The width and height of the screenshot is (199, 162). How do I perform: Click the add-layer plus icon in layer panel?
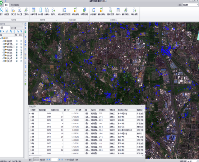(x=1, y=31)
